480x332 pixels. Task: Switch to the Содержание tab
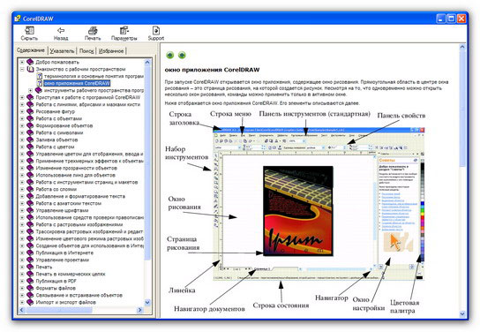pos(31,50)
